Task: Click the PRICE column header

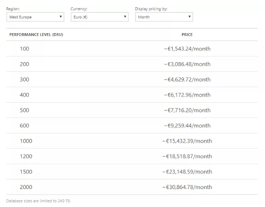Action: (187, 34)
